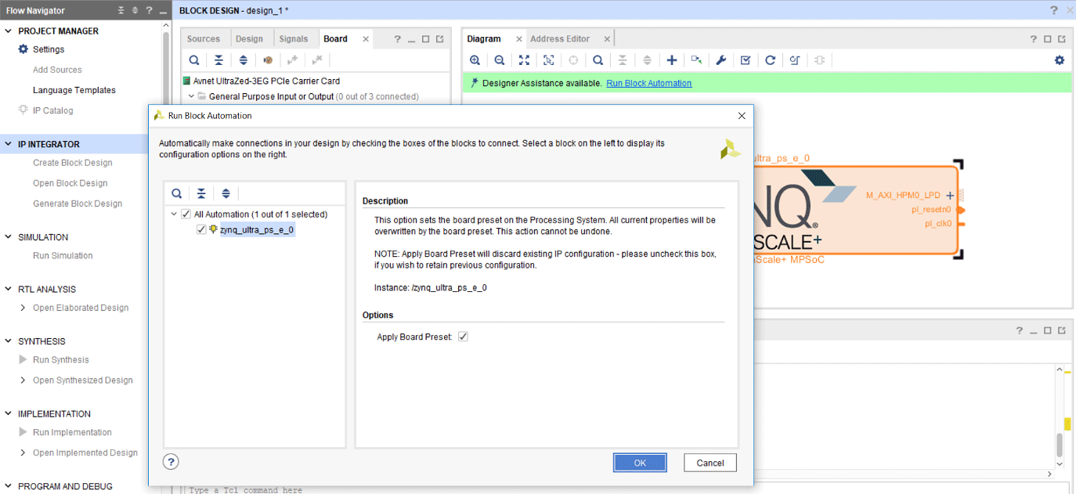The width and height of the screenshot is (1076, 494).
Task: Collapse all items in automation tree
Action: tap(201, 193)
